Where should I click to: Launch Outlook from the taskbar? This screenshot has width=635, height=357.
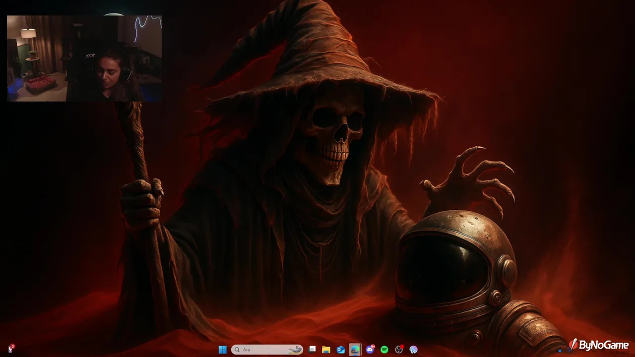pos(341,350)
